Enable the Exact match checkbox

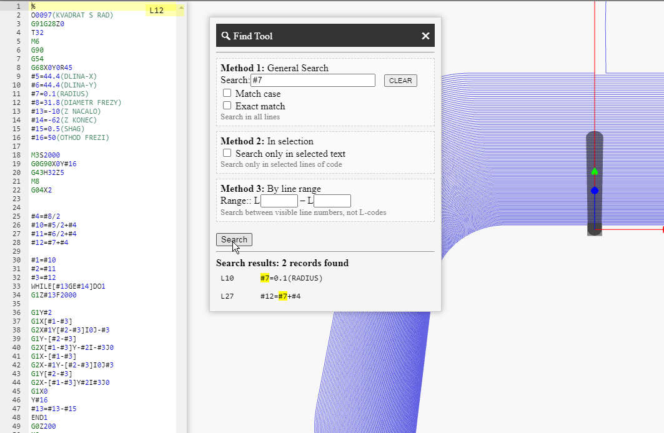(x=227, y=106)
